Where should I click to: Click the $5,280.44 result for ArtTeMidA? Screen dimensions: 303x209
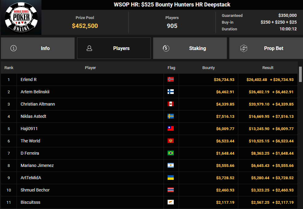pos(260,178)
